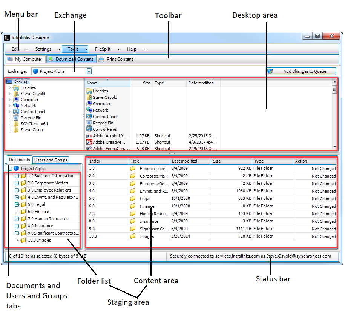Image resolution: width=345 pixels, height=316 pixels.
Task: Click the folder icon in the Envmt. and R... row
Action: 132,191
